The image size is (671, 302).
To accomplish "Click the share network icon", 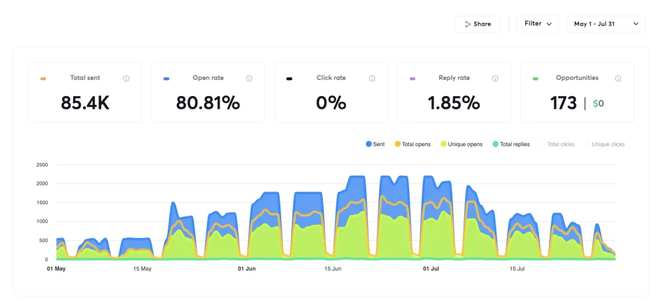I will click(x=467, y=24).
